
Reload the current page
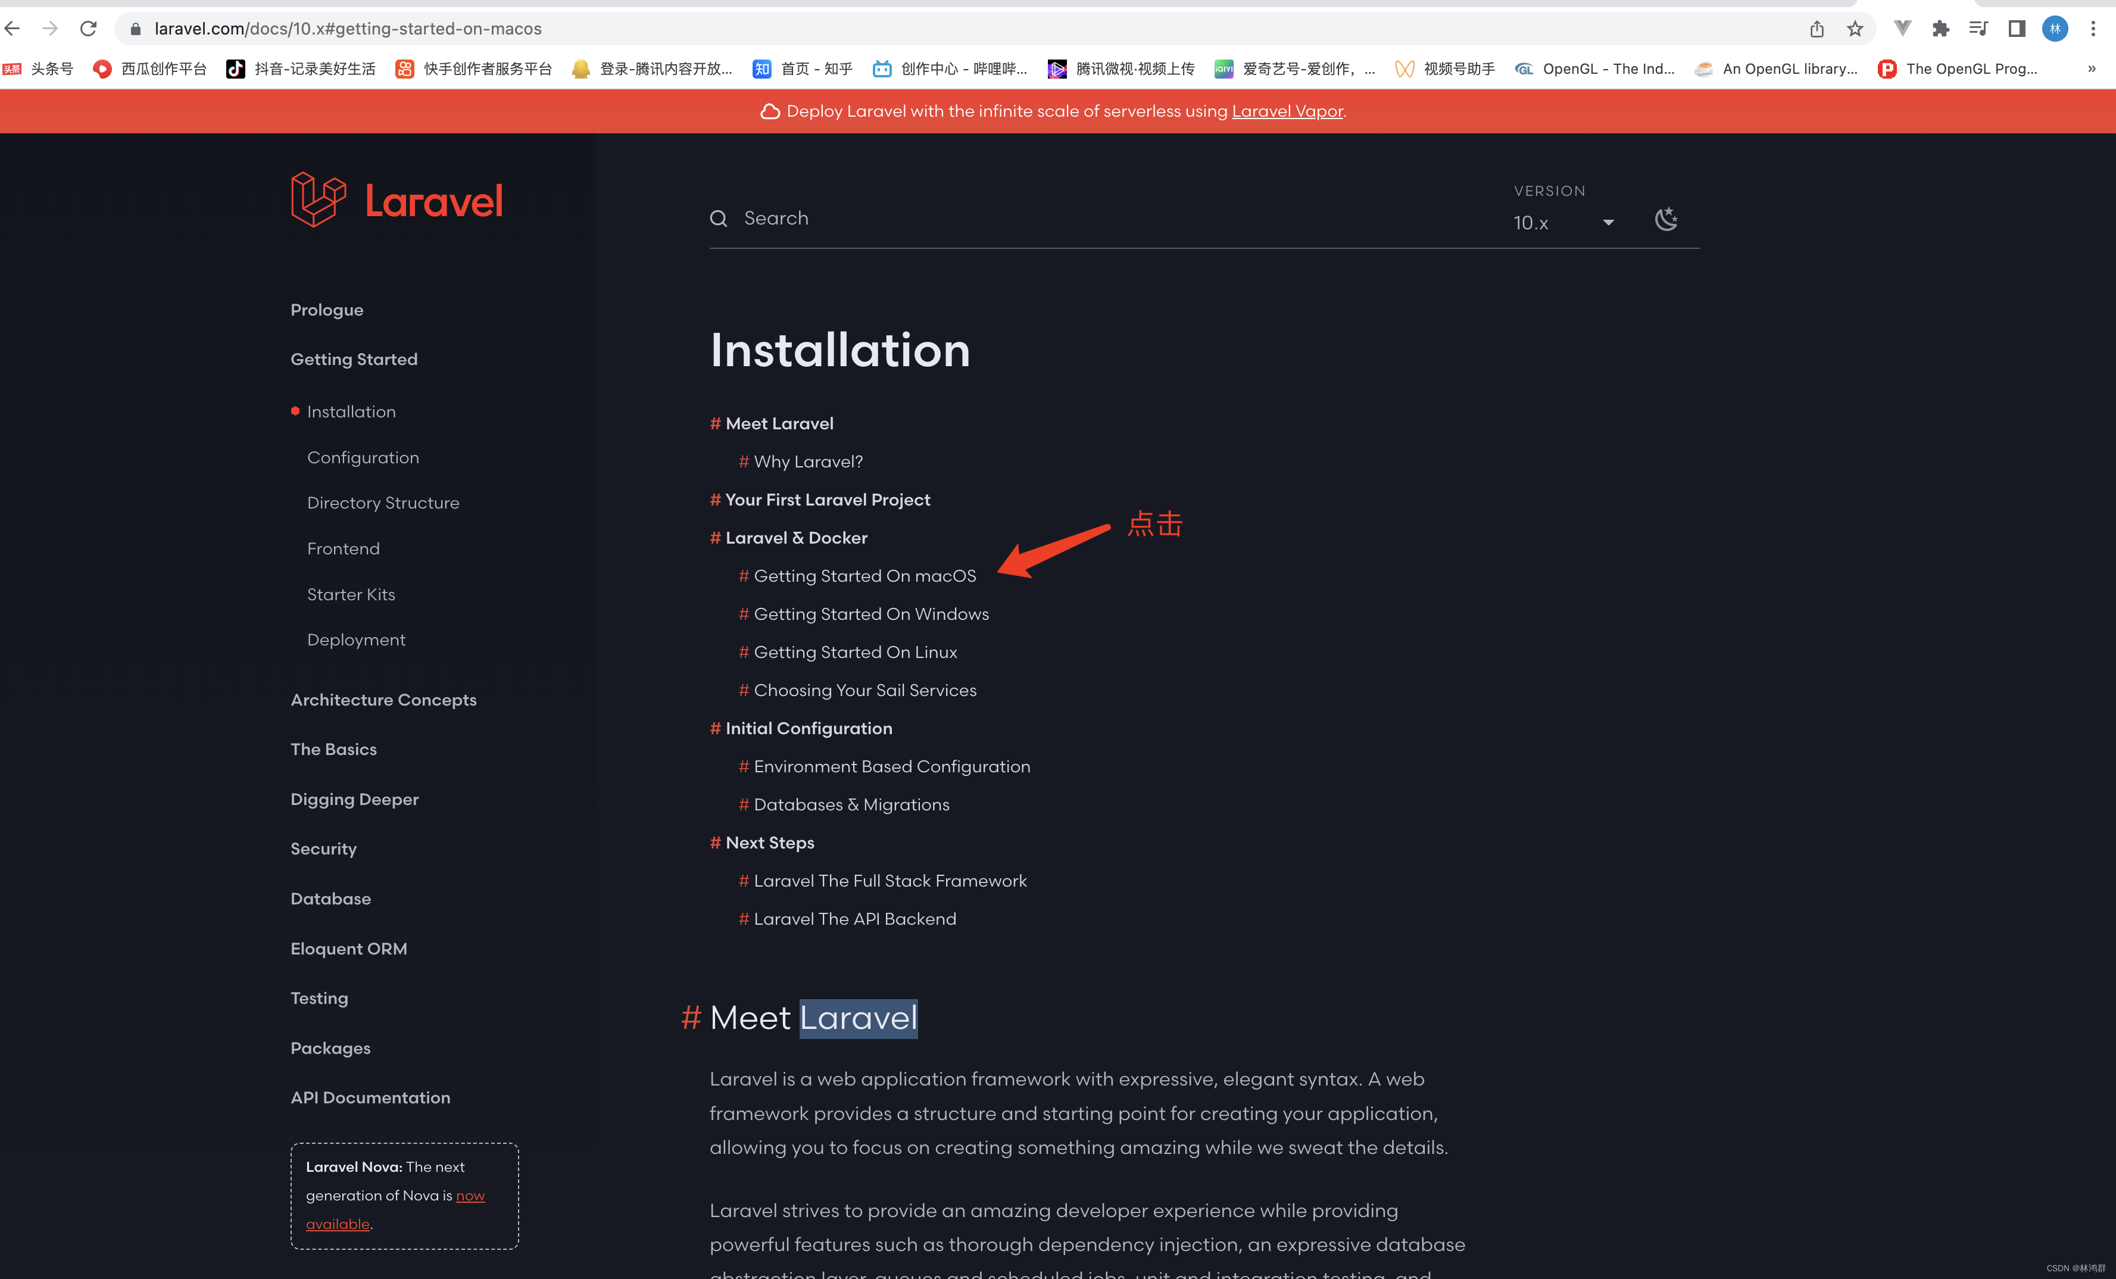point(89,29)
